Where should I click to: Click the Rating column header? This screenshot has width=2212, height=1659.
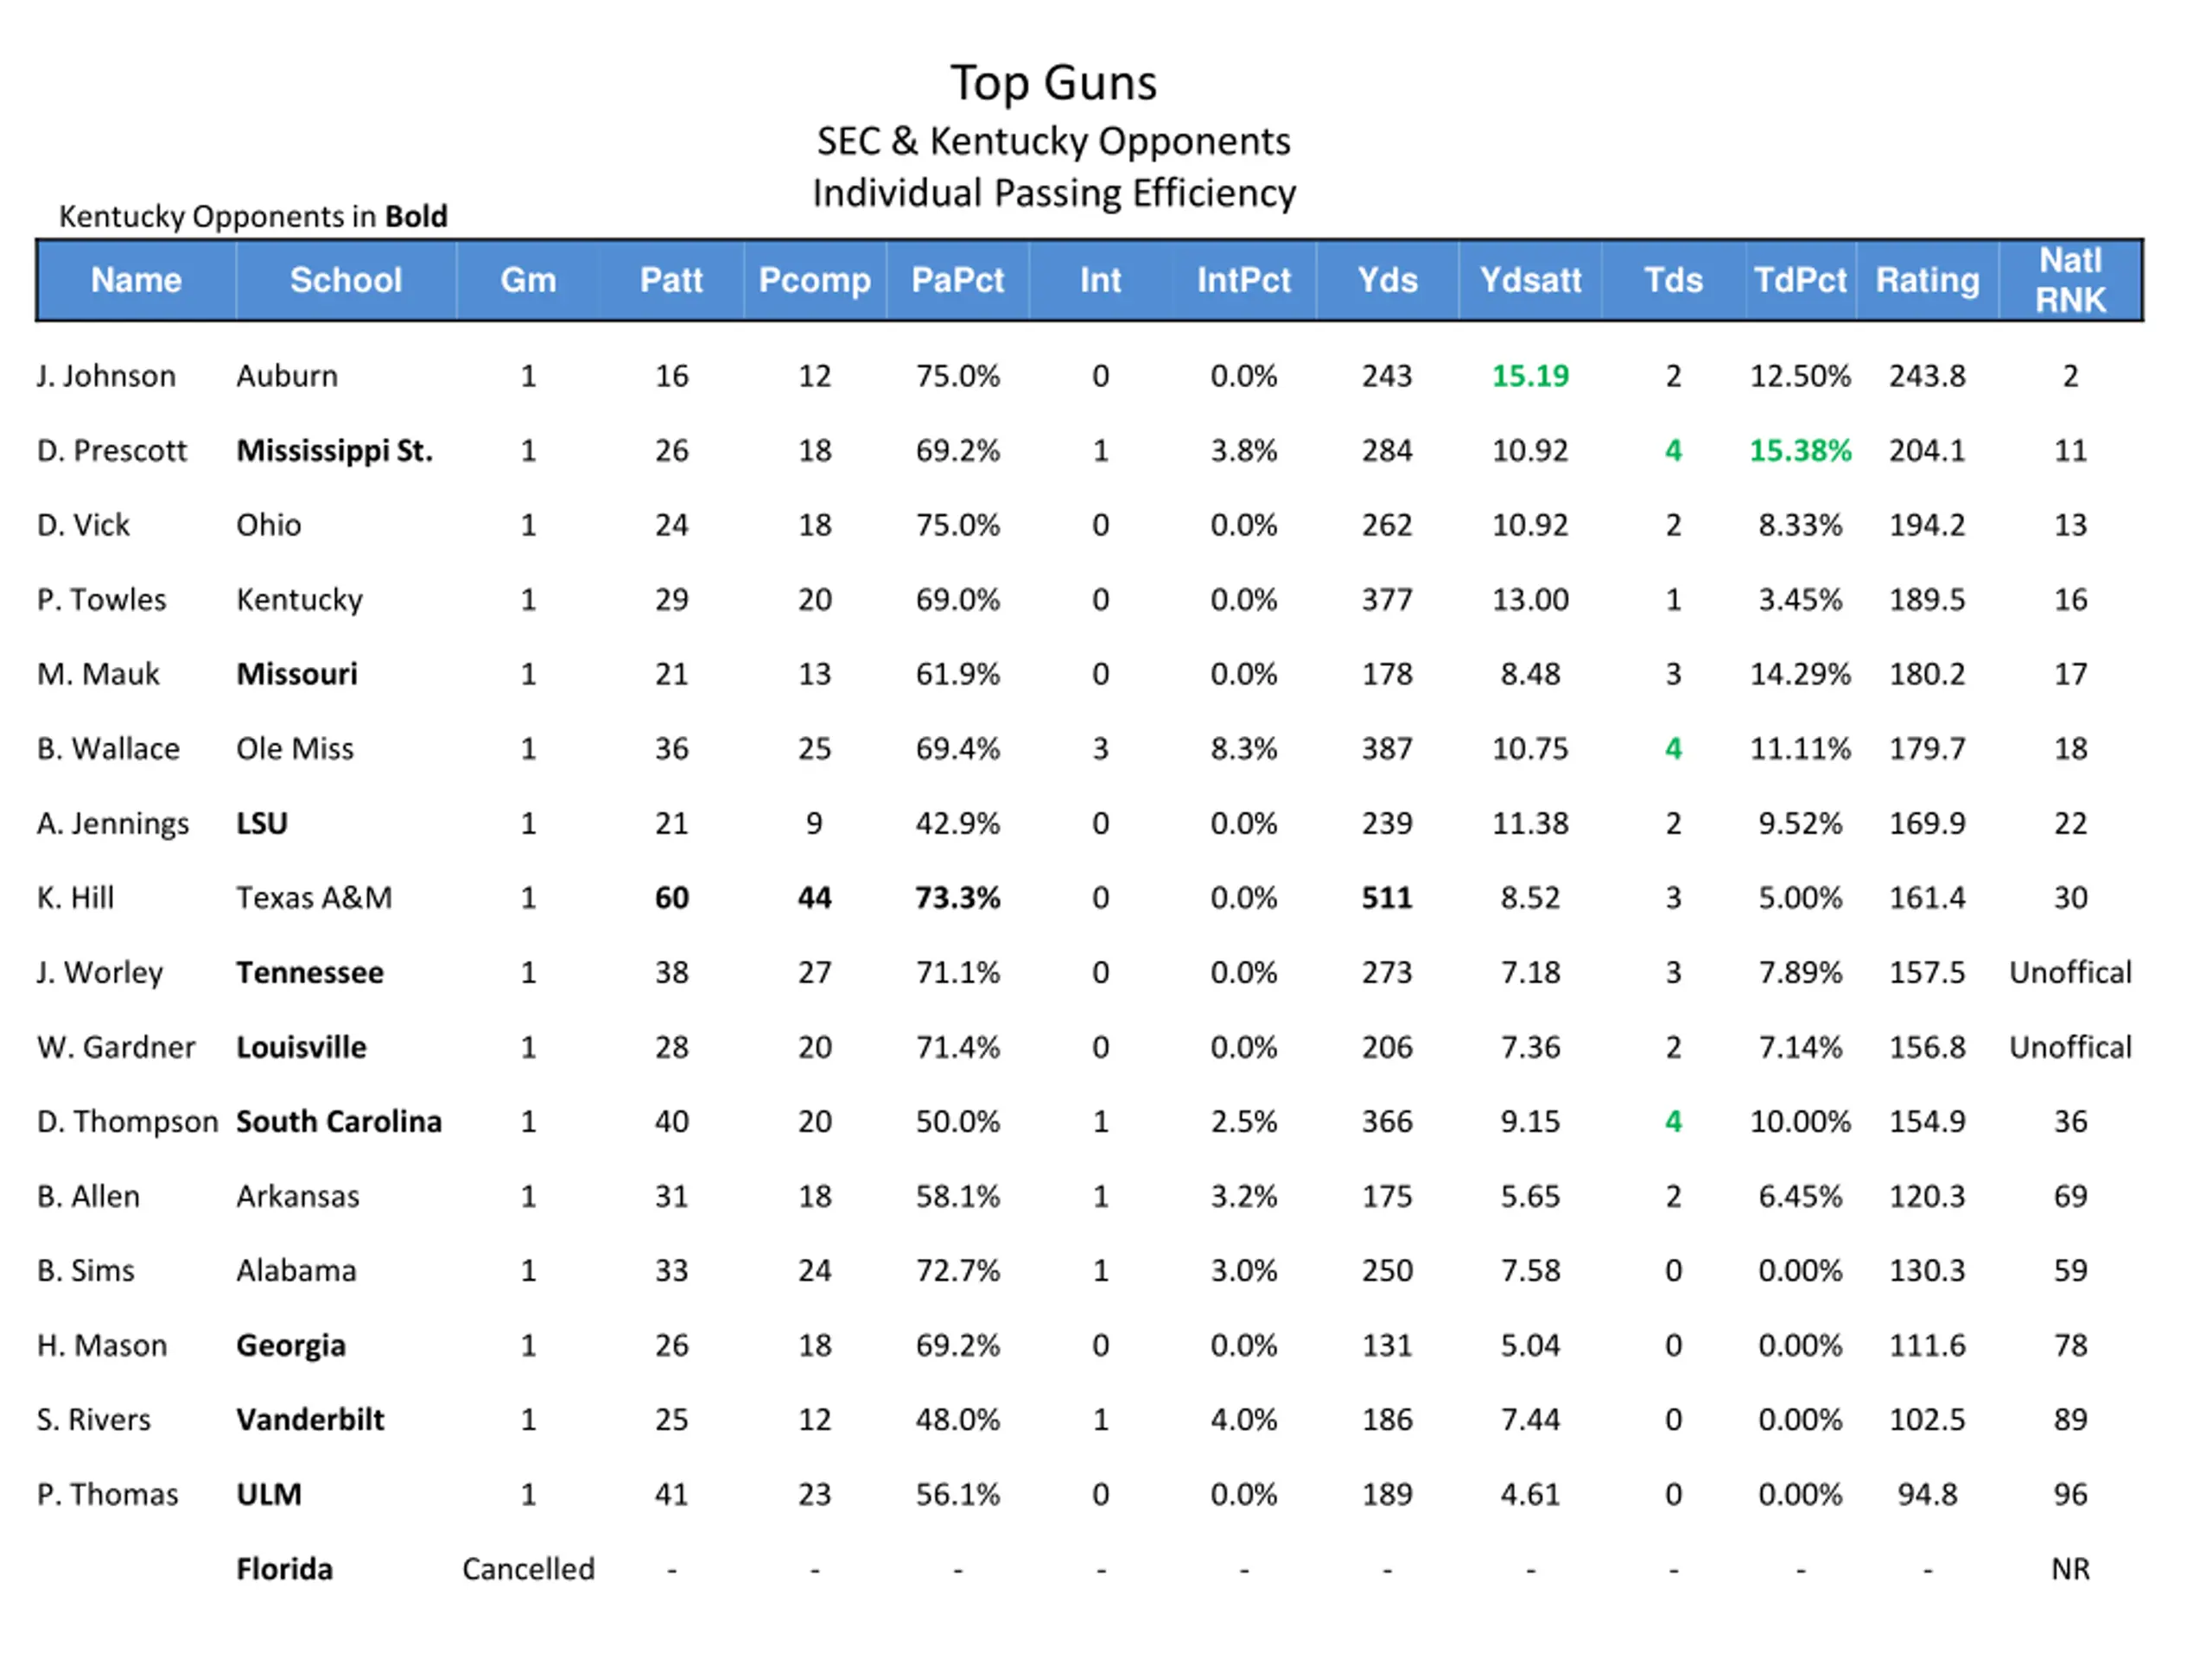pyautogui.click(x=1927, y=280)
